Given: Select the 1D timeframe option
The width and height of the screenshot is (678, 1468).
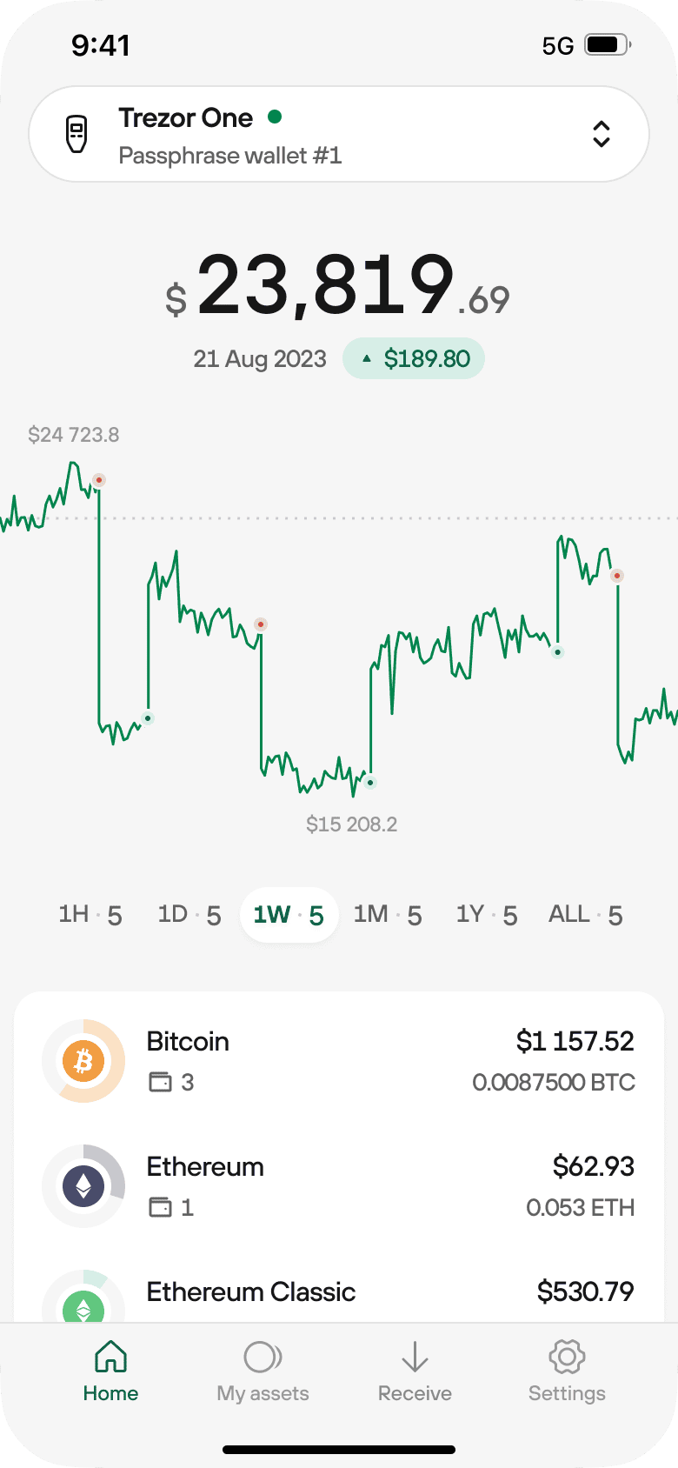Looking at the screenshot, I should click(189, 915).
